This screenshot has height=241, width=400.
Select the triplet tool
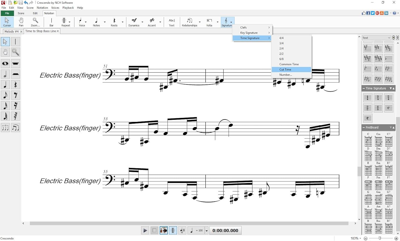pos(5,127)
